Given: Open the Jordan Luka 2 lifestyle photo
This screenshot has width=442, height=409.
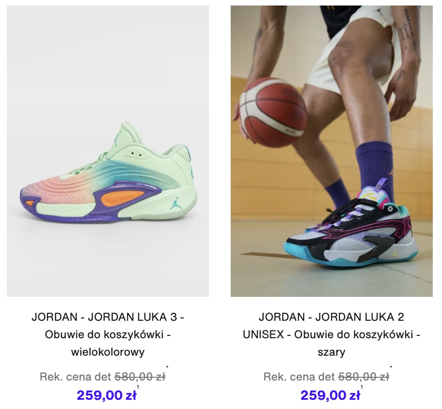Looking at the screenshot, I should (x=331, y=151).
